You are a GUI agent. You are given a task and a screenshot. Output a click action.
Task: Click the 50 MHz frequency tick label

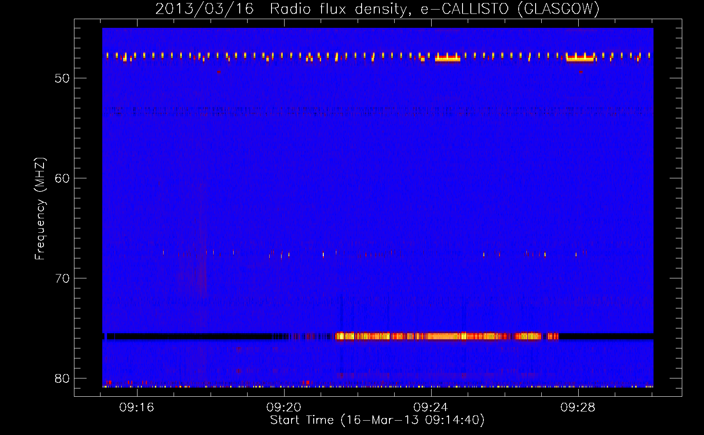[x=62, y=78]
